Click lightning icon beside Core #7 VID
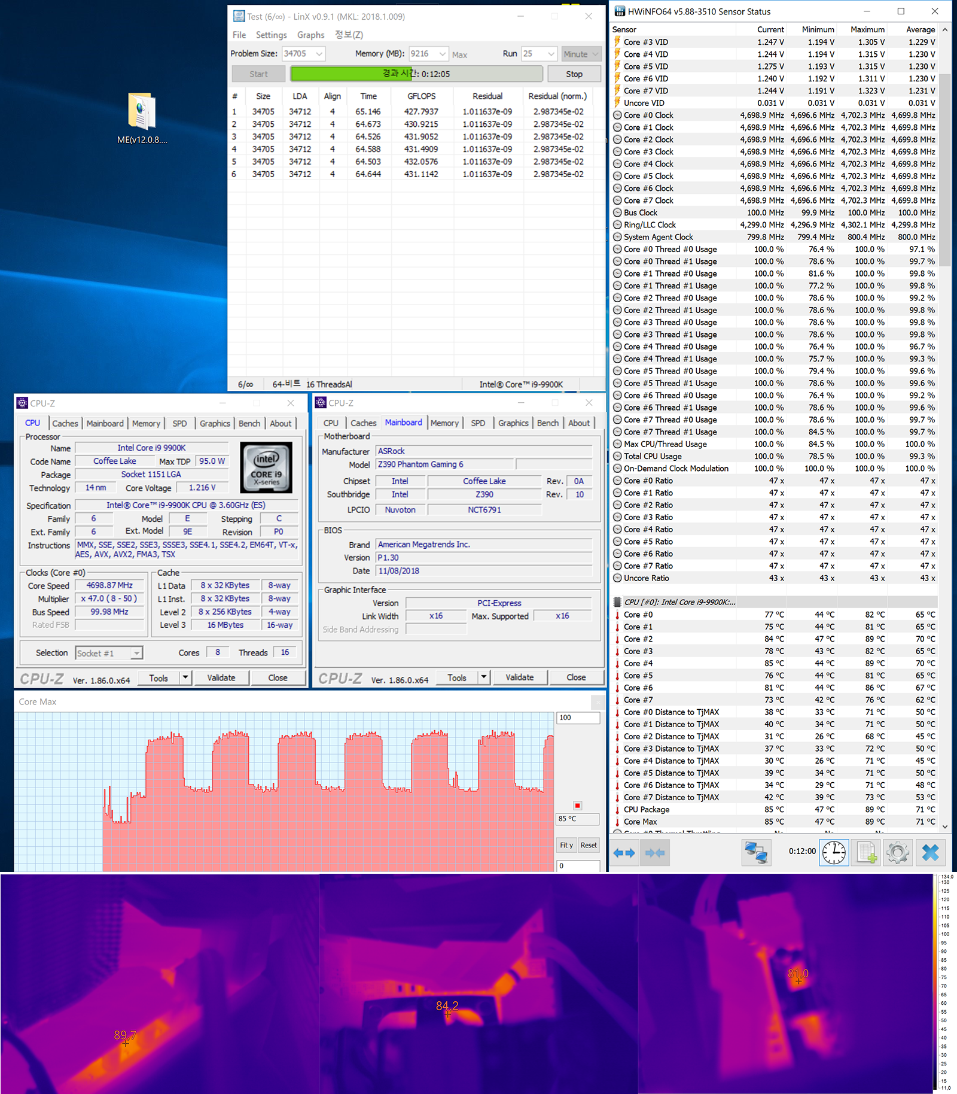Viewport: 957px width, 1094px height. [x=617, y=90]
